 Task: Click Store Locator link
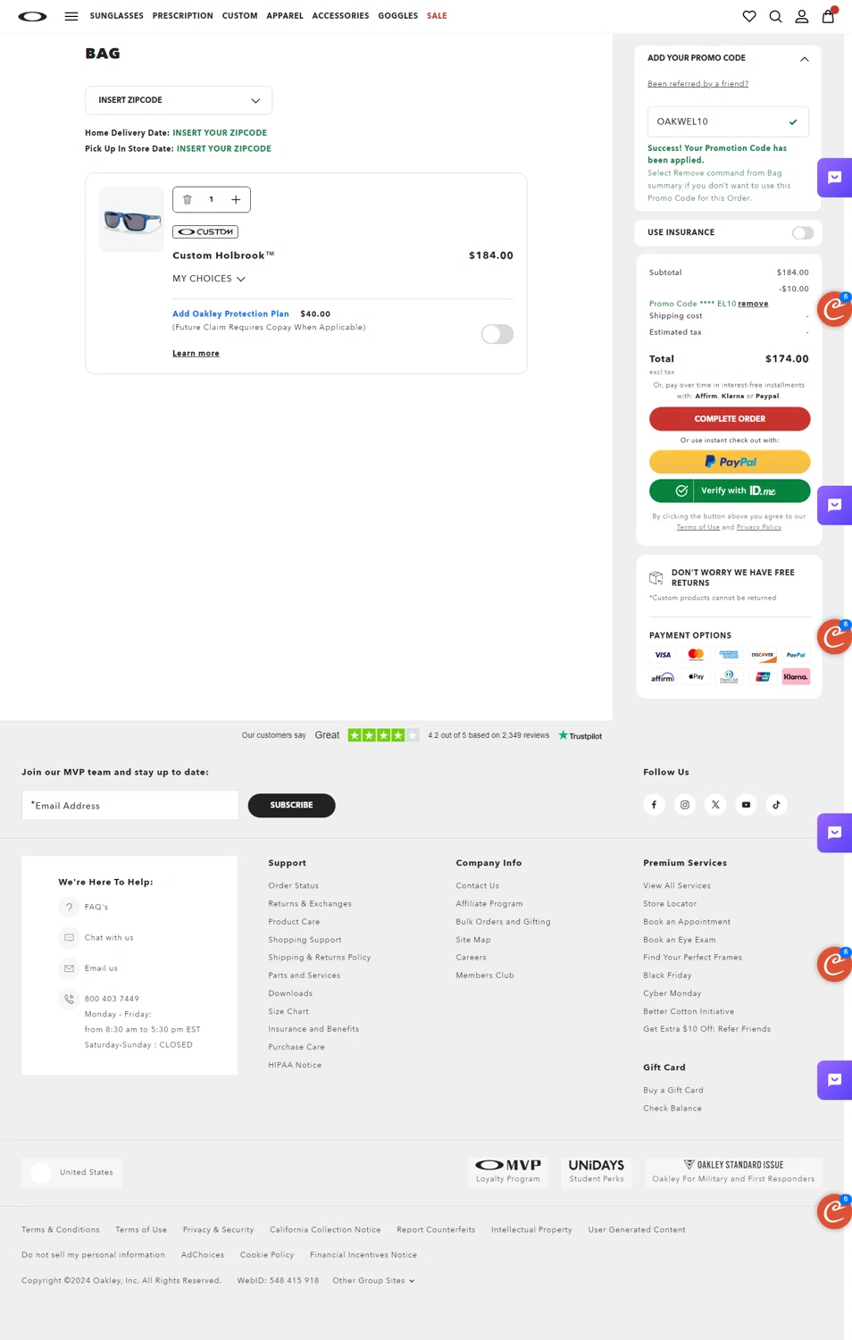pyautogui.click(x=670, y=903)
